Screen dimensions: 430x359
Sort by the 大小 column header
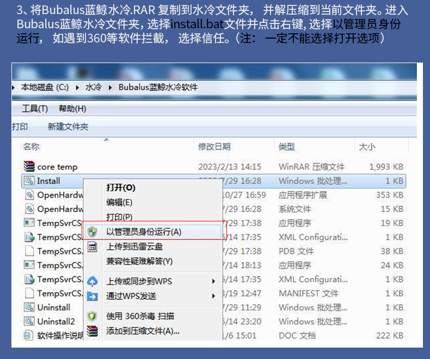(367, 147)
